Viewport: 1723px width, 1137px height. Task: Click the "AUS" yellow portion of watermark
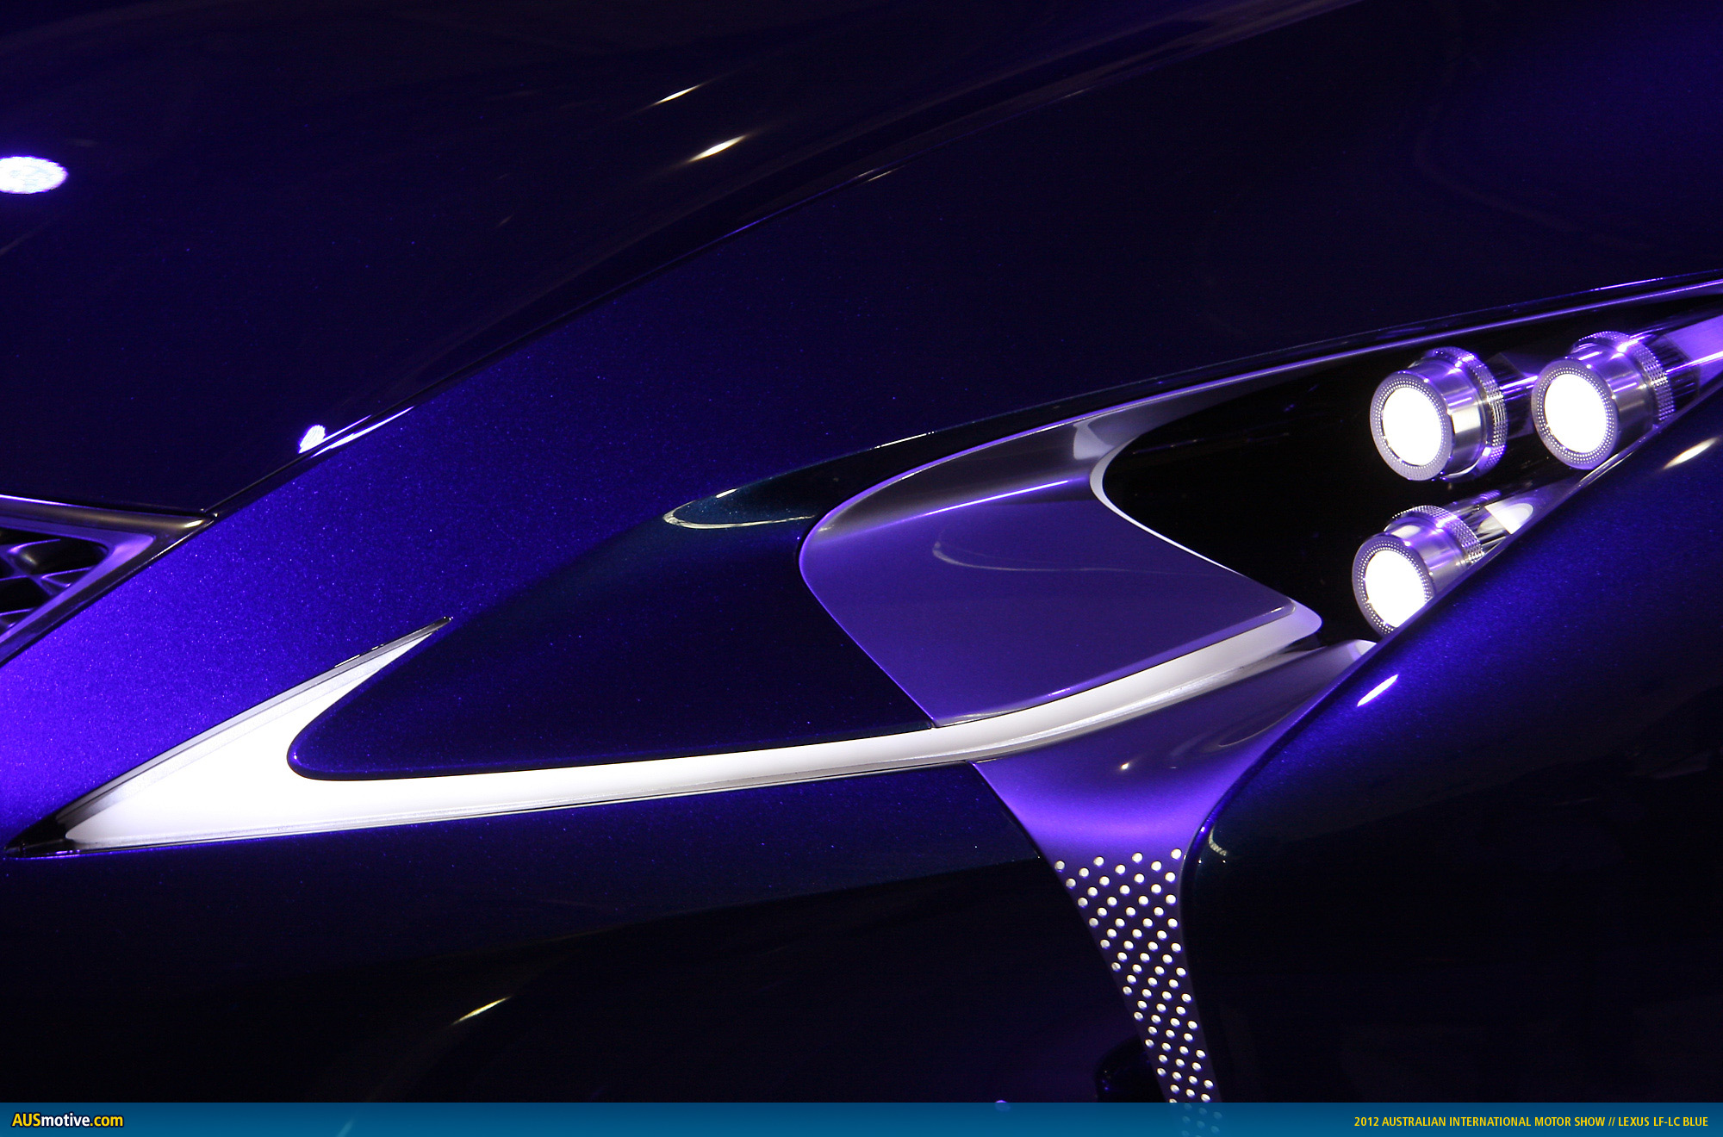click(x=27, y=1121)
